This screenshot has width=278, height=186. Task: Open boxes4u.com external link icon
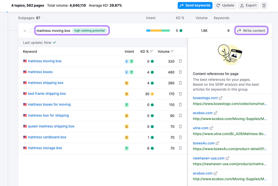[217, 143]
